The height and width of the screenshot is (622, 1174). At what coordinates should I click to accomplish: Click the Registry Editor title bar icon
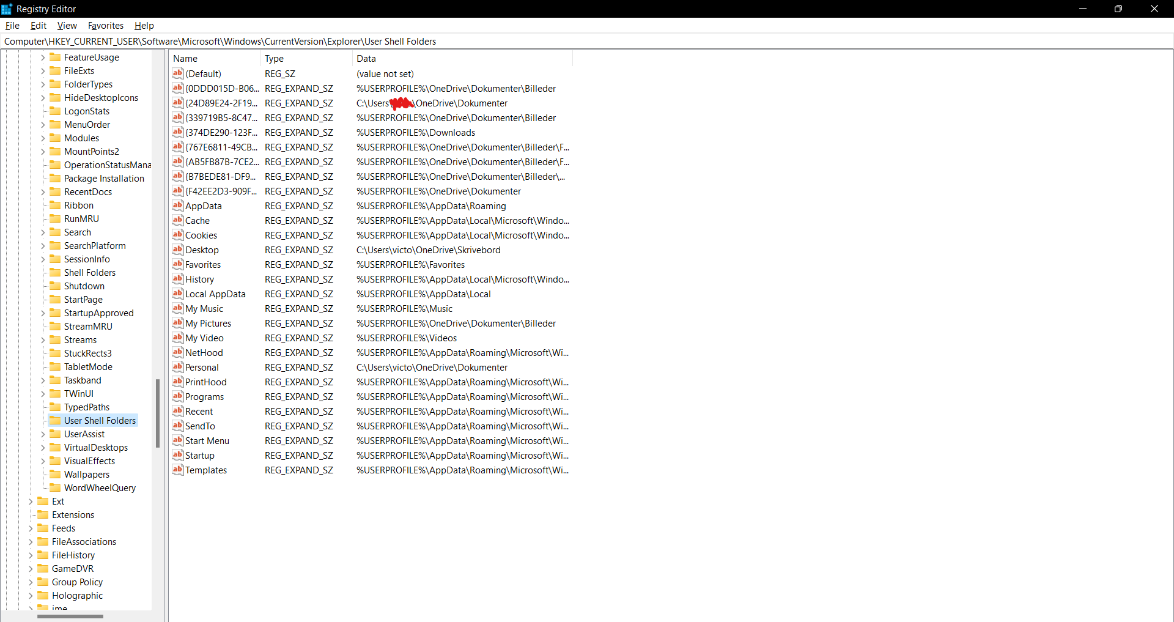7,9
